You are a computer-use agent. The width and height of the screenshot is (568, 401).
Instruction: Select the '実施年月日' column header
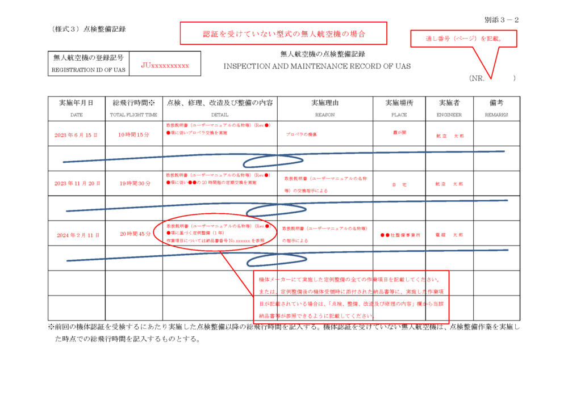[77, 103]
